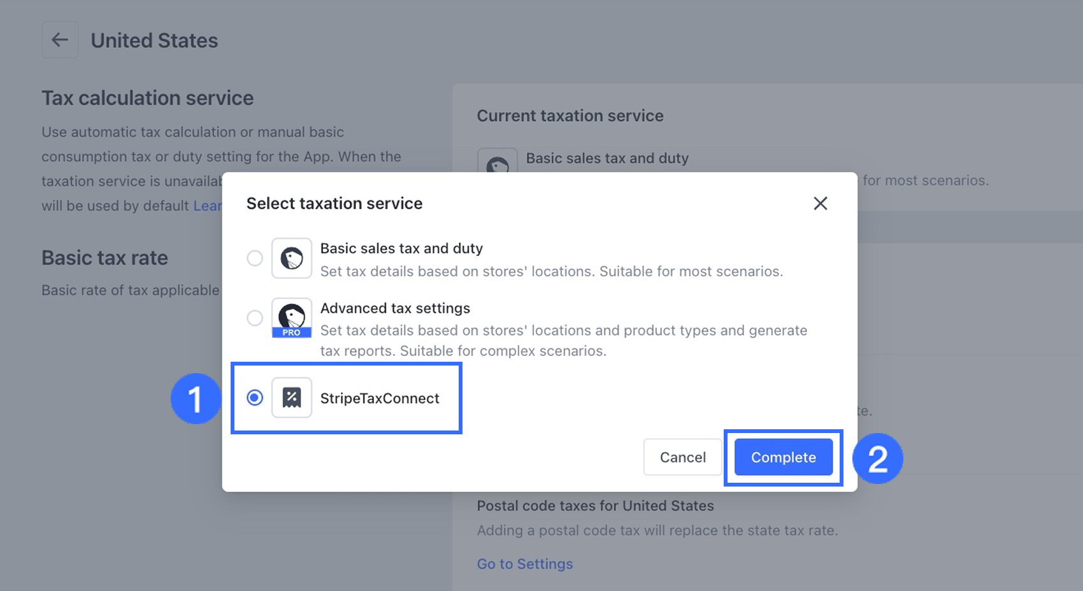Choose the Advanced tax settings radio button
Screen dimensions: 1083x591
pyautogui.click(x=255, y=318)
